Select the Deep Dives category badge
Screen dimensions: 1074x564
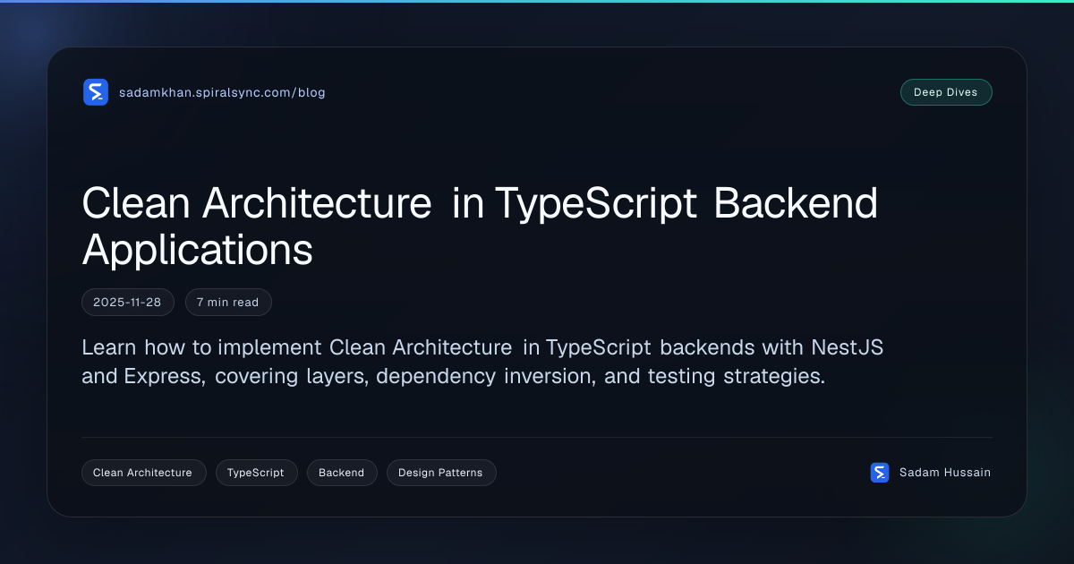coord(946,92)
